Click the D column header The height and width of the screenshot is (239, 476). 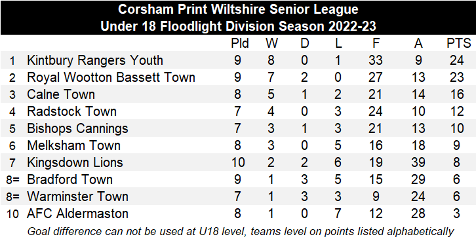(x=304, y=43)
